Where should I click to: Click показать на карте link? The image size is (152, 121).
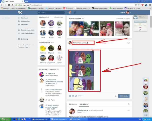(x=123, y=18)
